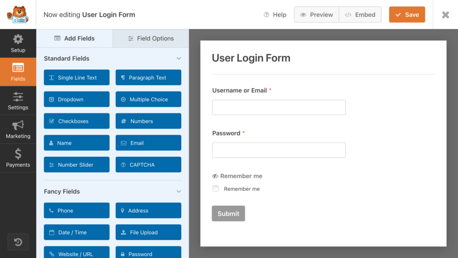Collapse the Fancy Fields section
Screen dimensions: 458x258
tap(178, 191)
